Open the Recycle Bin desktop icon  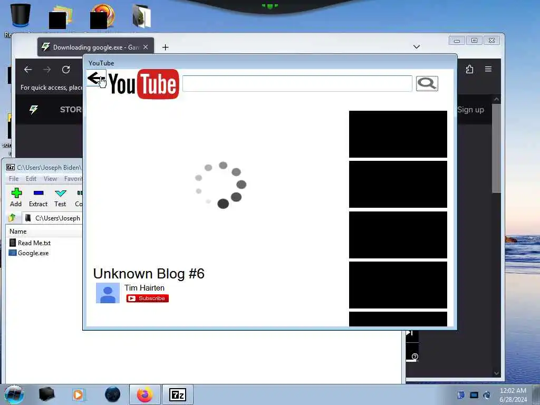pyautogui.click(x=21, y=16)
